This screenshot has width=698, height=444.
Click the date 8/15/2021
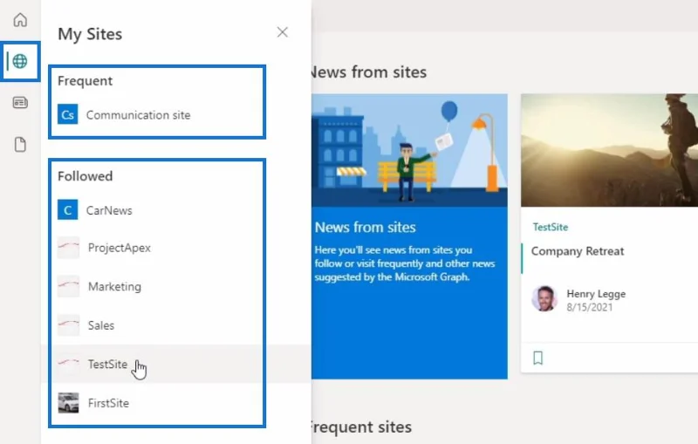(590, 307)
